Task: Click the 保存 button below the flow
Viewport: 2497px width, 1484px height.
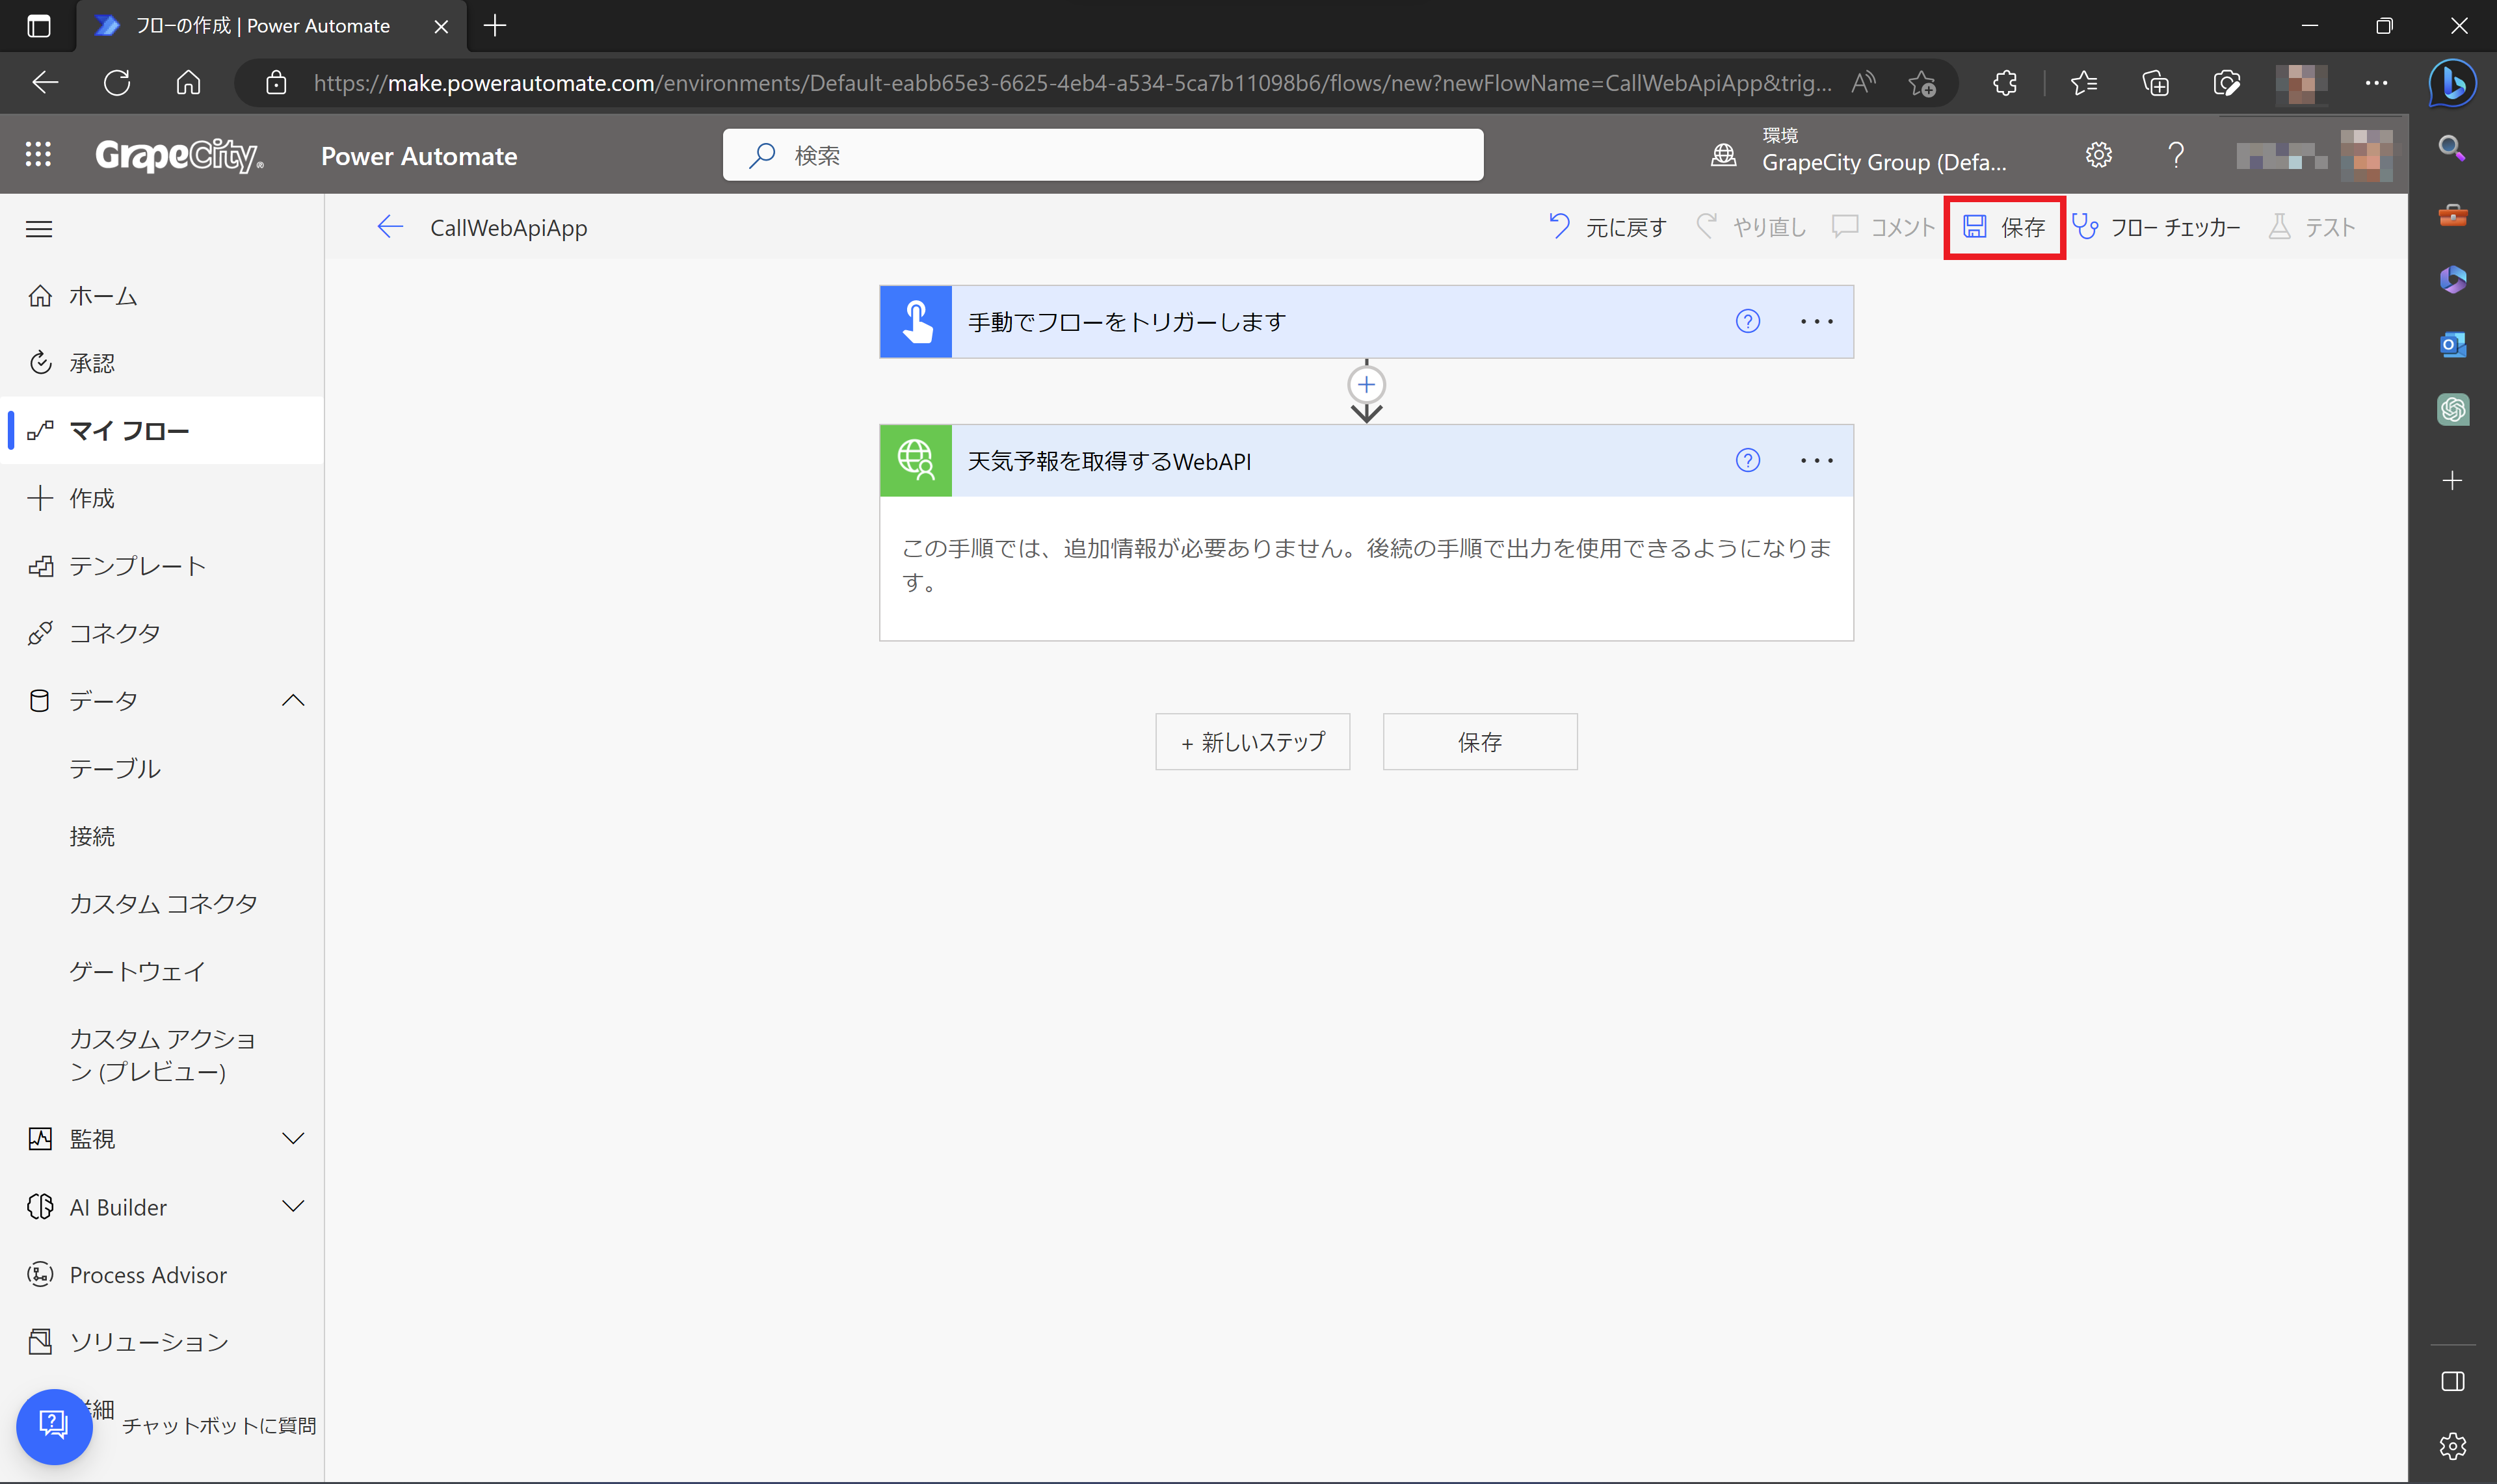Action: click(1479, 741)
